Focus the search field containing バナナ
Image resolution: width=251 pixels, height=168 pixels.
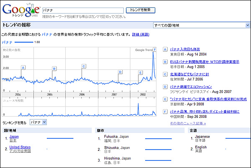point(83,10)
